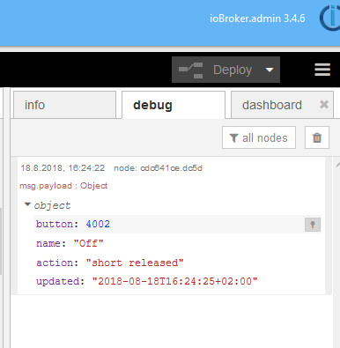Select the button: 4002 row
The height and width of the screenshot is (348, 340).
tap(177, 224)
